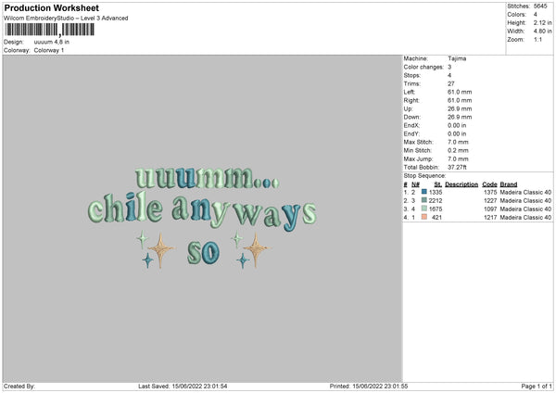Click the "Color changes:" label
Viewport: 556px width, 393px height.
[x=423, y=67]
